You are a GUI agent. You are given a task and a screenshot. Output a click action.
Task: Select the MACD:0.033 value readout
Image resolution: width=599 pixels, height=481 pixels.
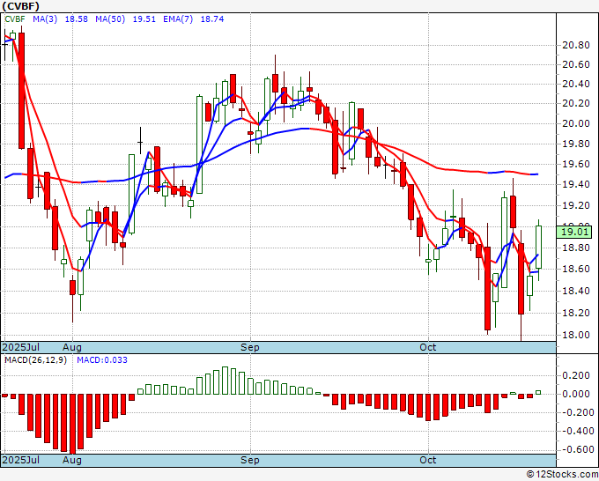[102, 360]
